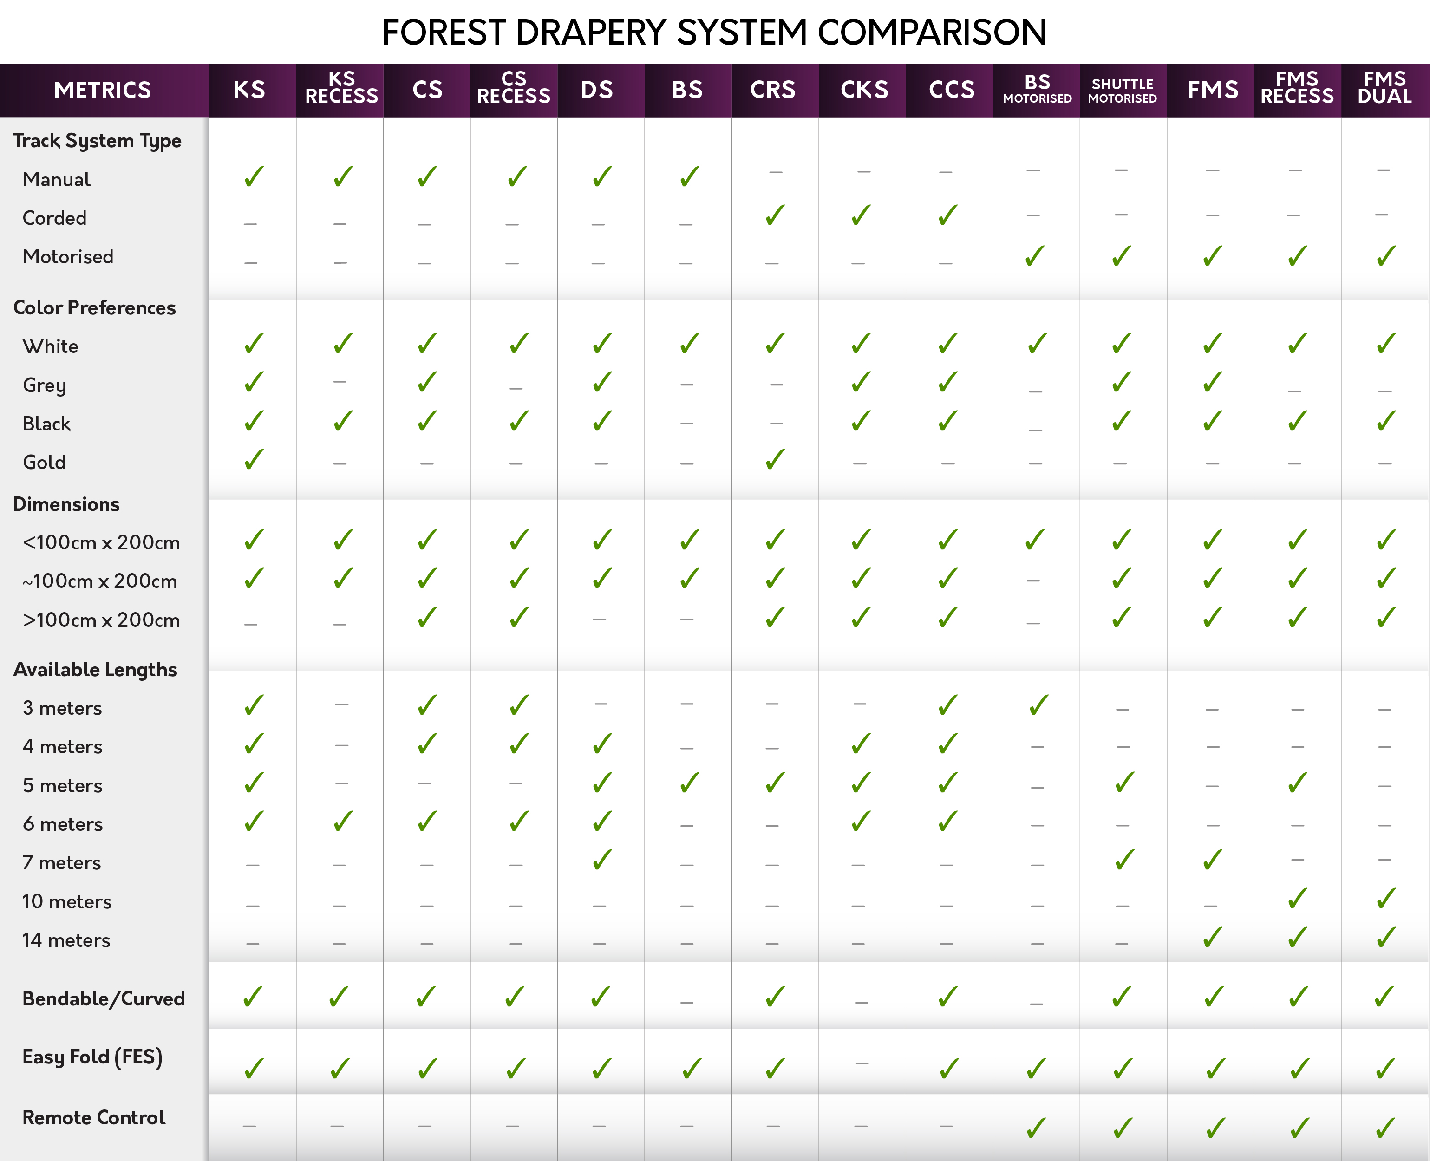Click the Forest Drapery System Comparison title
Image resolution: width=1430 pixels, height=1161 pixels.
[x=714, y=32]
